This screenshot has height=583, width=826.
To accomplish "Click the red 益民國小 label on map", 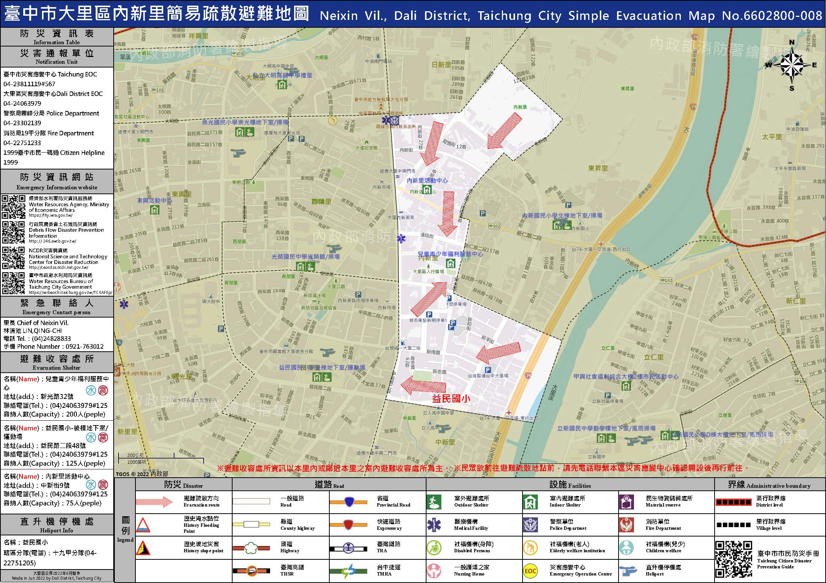I will click(x=451, y=399).
